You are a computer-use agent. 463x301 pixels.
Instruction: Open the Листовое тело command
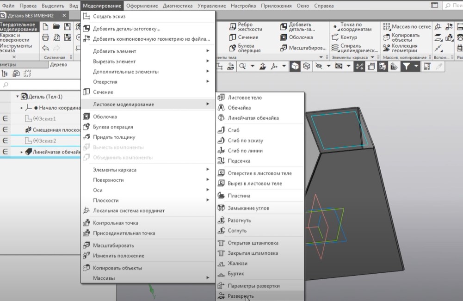260,98
